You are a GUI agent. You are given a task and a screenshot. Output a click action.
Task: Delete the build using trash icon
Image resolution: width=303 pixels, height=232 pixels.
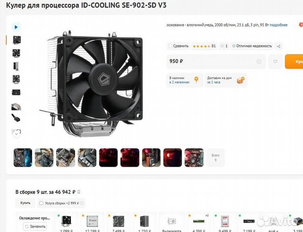(x=79, y=192)
